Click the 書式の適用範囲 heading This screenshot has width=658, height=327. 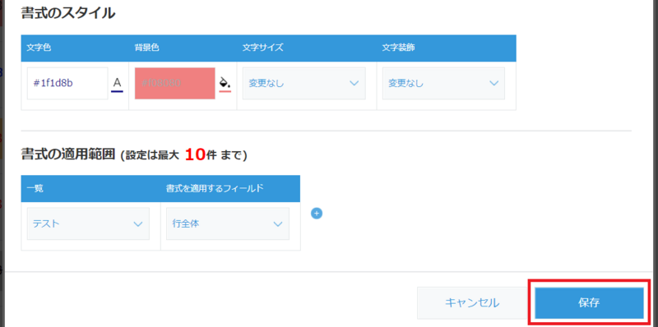[x=67, y=154]
